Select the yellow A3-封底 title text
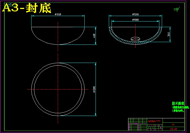 (x=27, y=9)
